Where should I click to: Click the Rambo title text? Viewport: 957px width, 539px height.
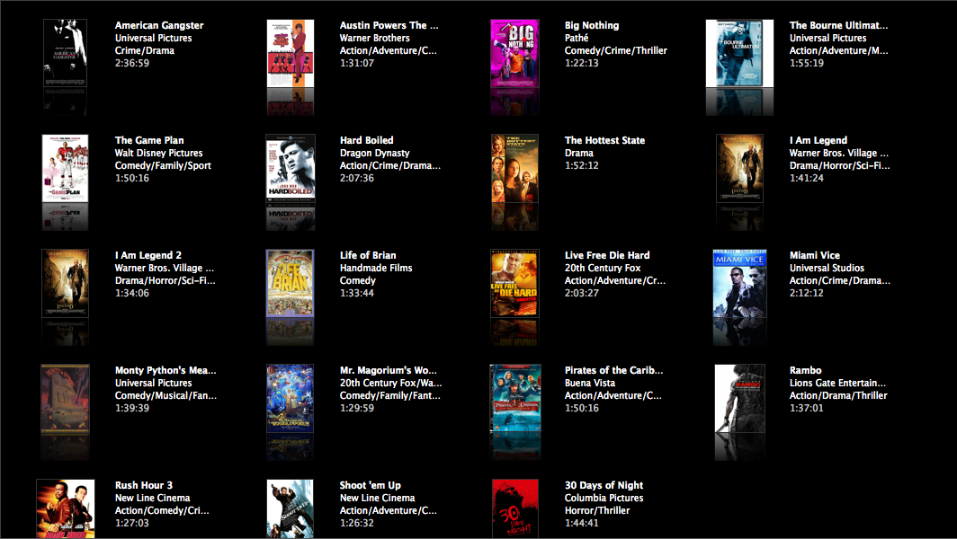807,369
